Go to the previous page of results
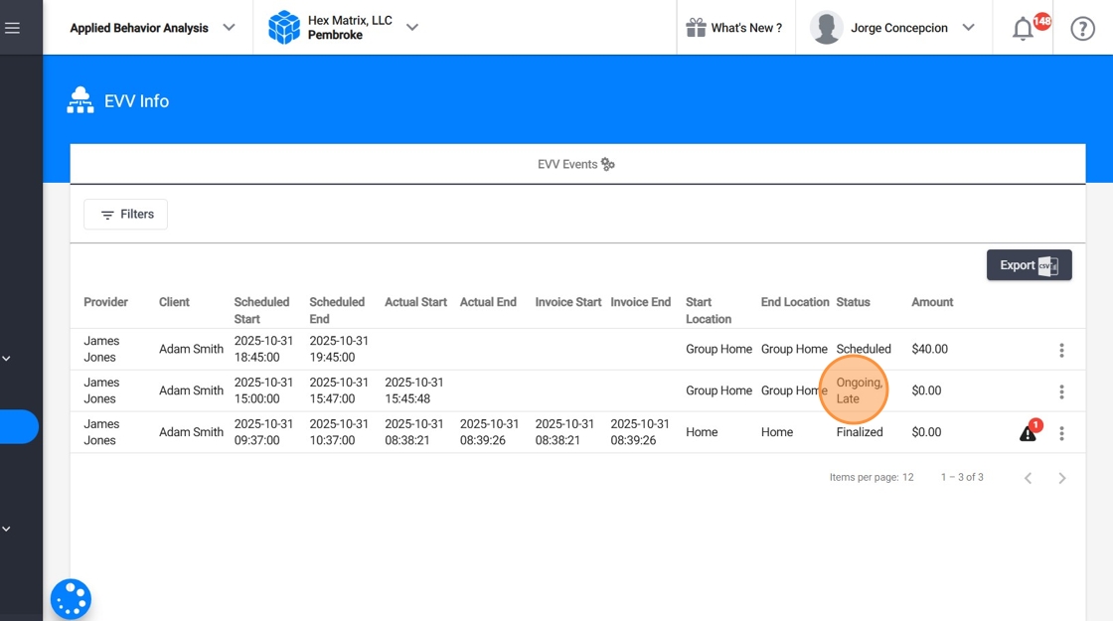Screen dimensions: 1113x621 tap(1028, 478)
